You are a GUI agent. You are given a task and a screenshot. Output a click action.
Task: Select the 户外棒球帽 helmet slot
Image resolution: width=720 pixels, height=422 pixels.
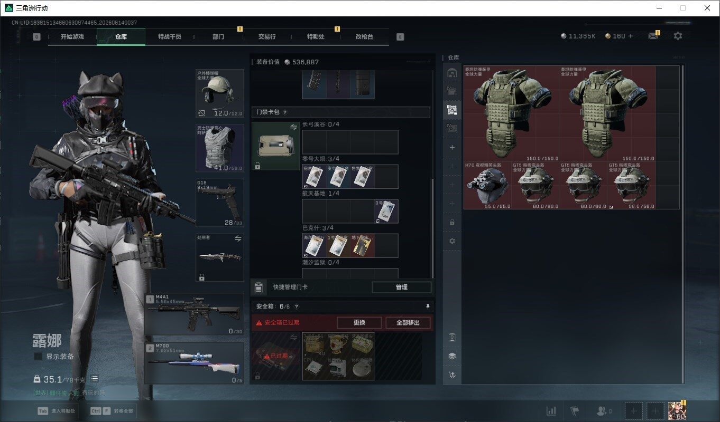[x=220, y=94]
